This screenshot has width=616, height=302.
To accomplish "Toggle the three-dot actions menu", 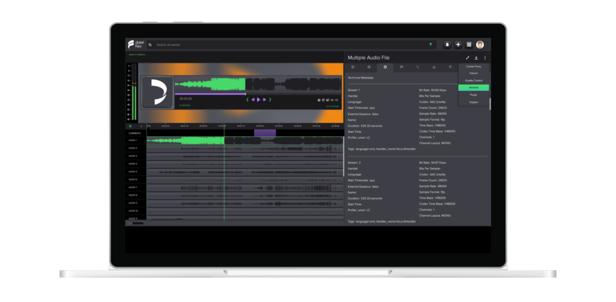I will 485,57.
